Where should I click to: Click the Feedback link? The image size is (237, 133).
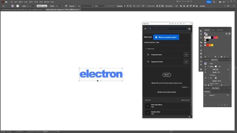(185, 87)
